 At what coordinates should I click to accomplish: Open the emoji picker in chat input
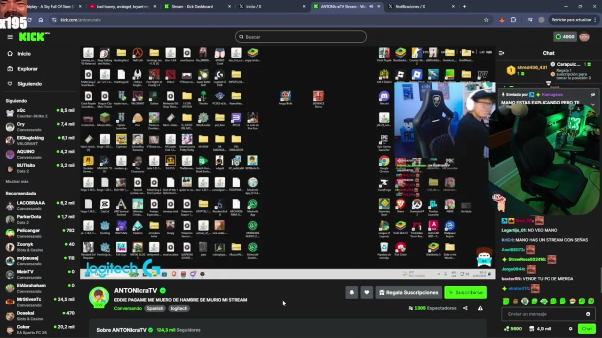tap(588, 314)
